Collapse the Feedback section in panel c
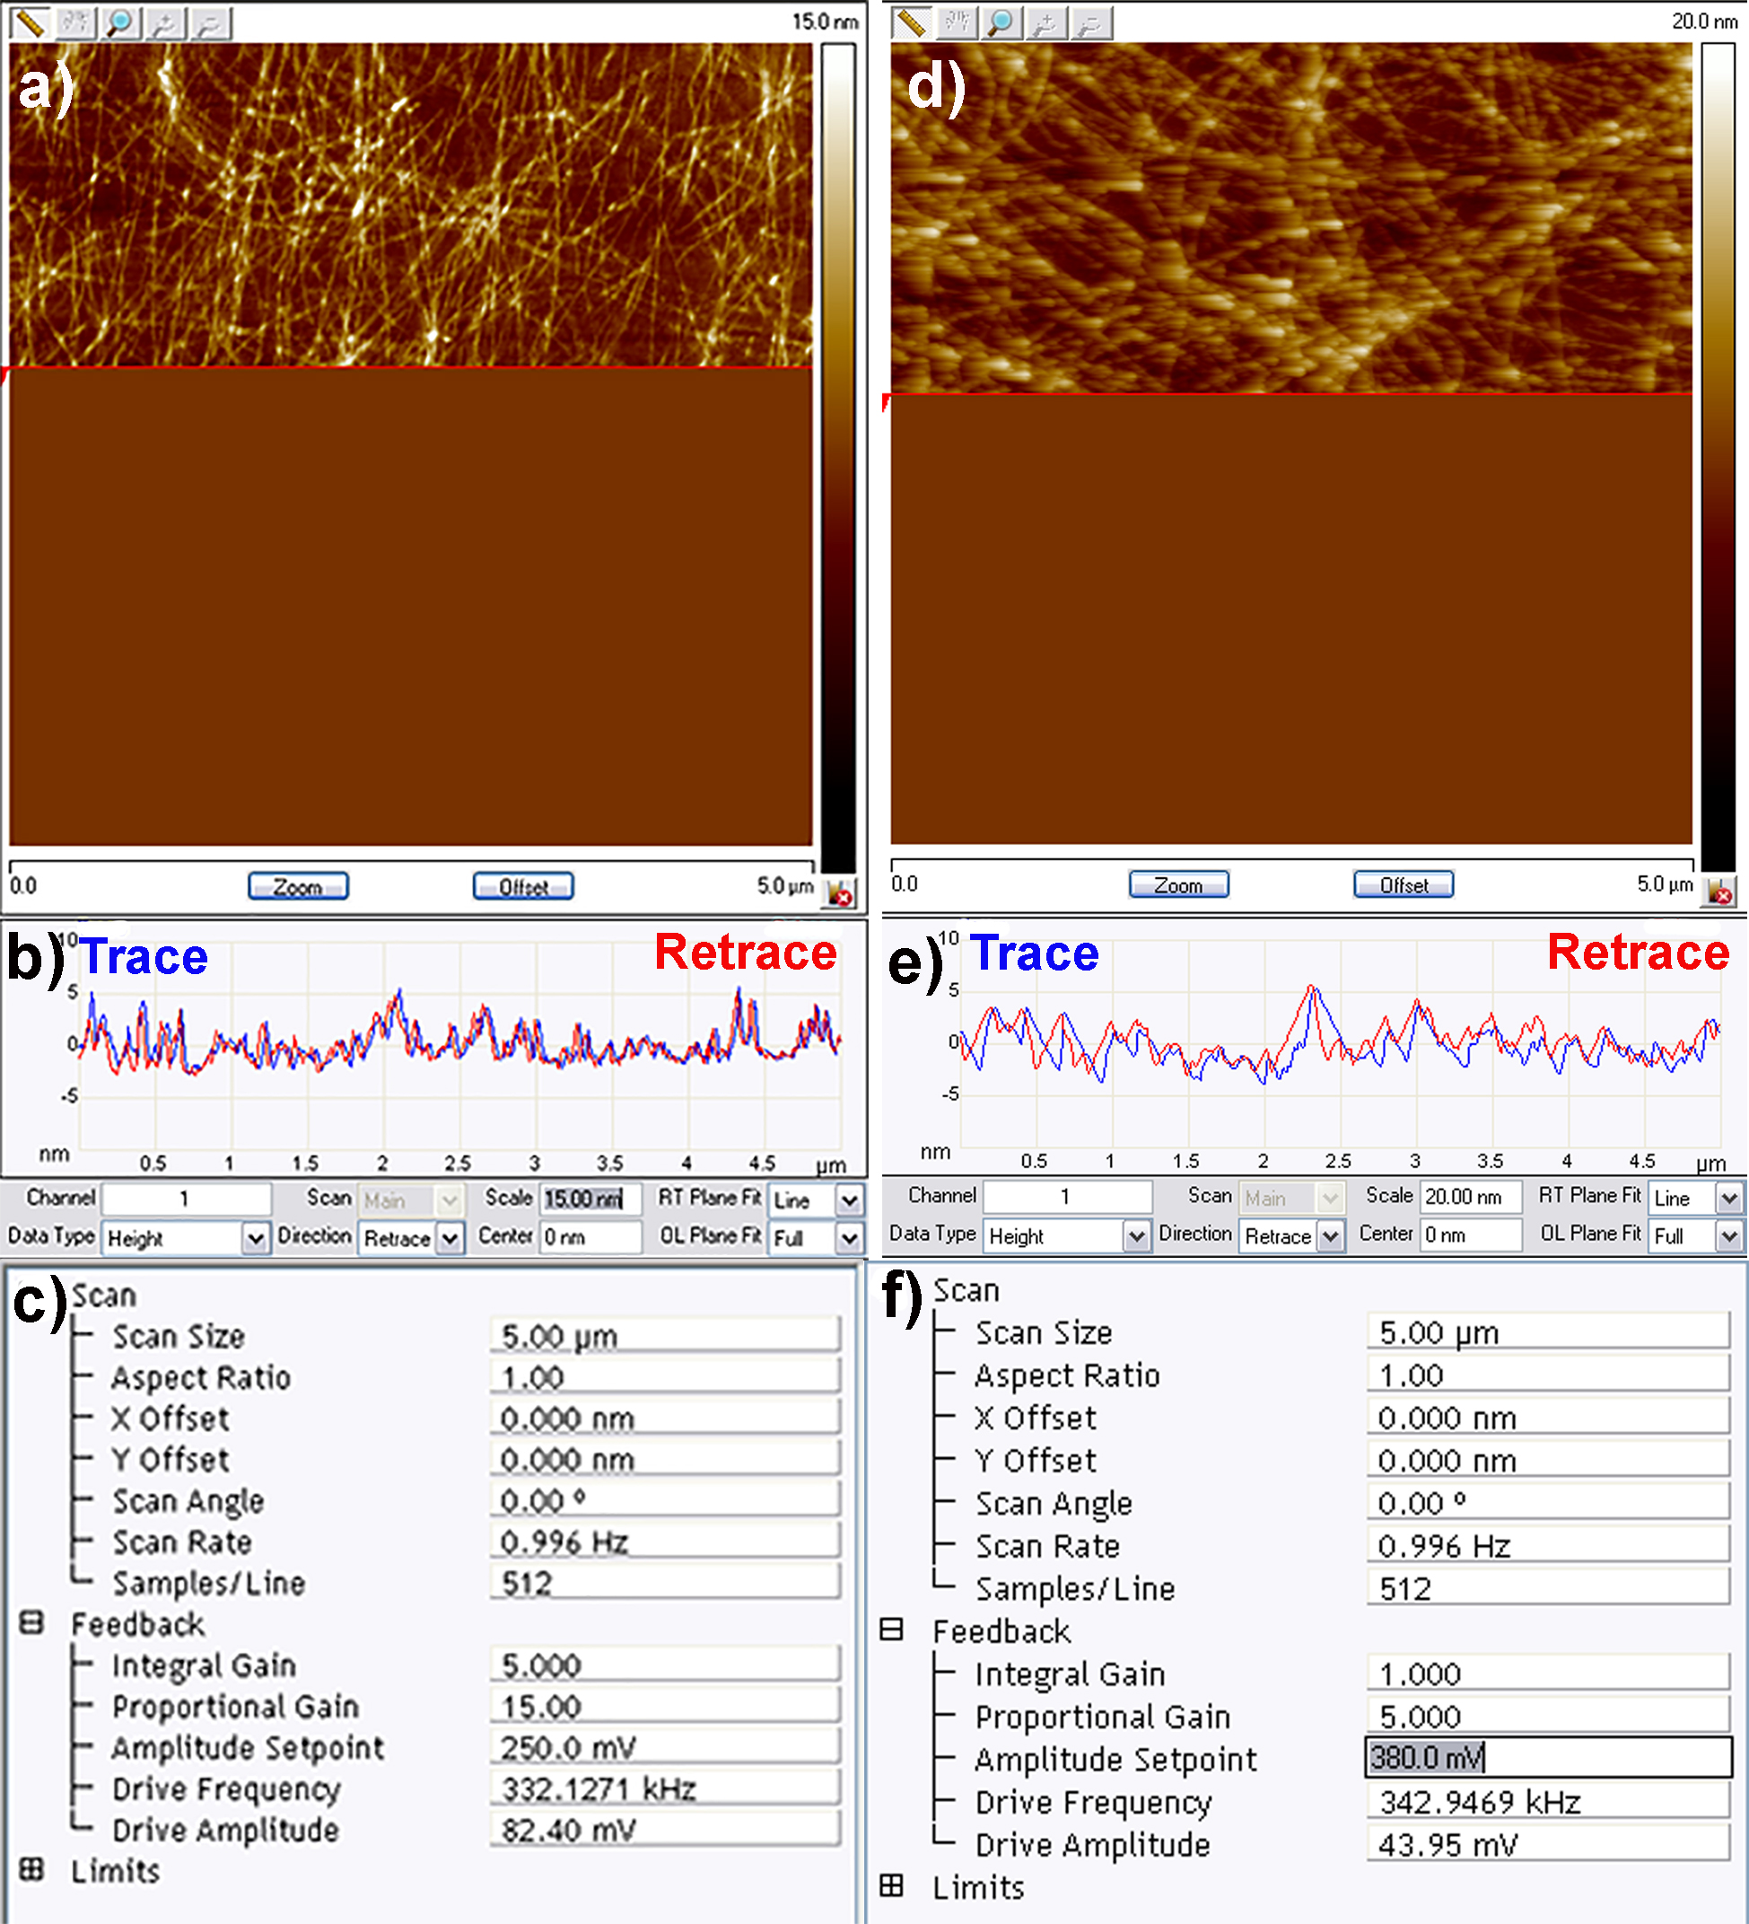 [31, 1622]
